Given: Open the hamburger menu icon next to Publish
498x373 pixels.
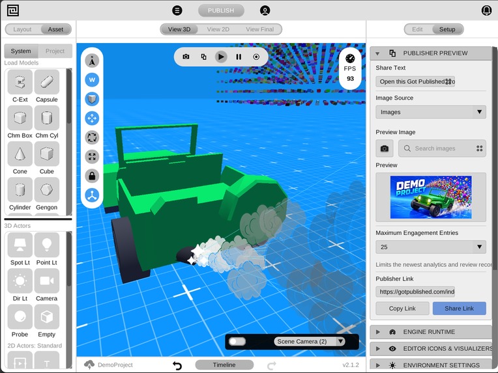Looking at the screenshot, I should click(177, 10).
